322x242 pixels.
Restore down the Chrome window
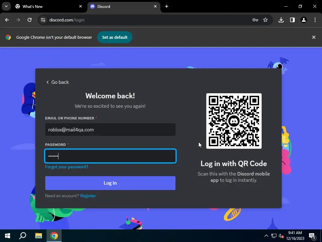click(x=300, y=6)
